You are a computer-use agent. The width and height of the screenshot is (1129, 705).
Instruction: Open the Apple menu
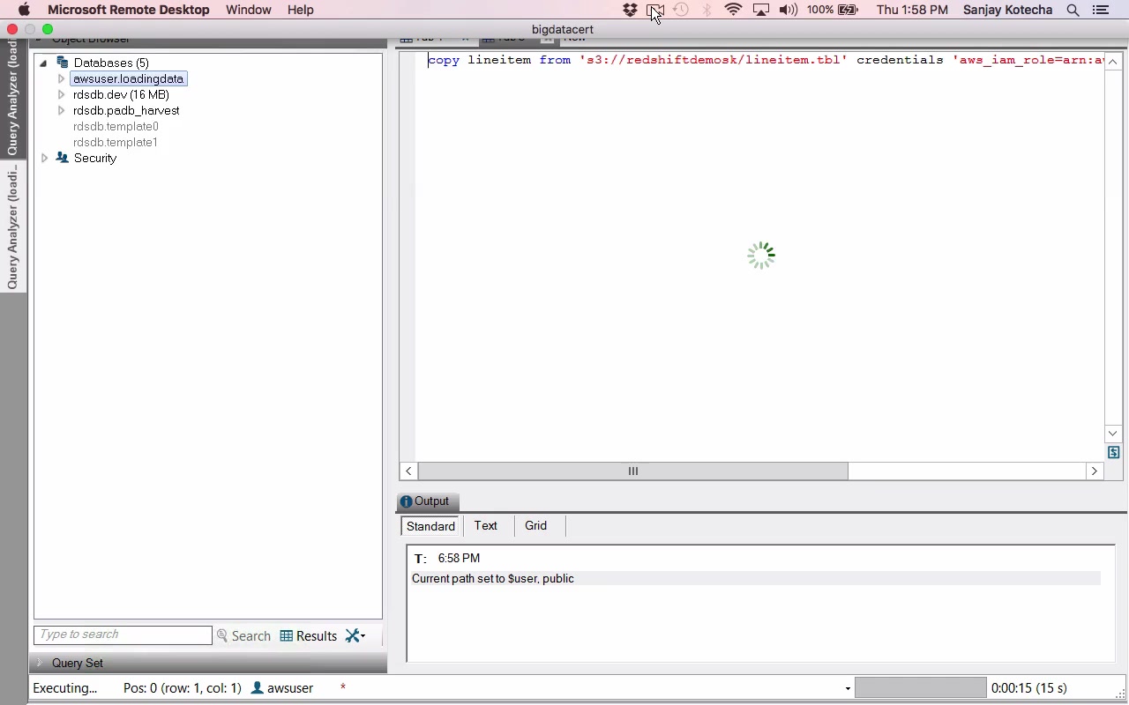(24, 10)
